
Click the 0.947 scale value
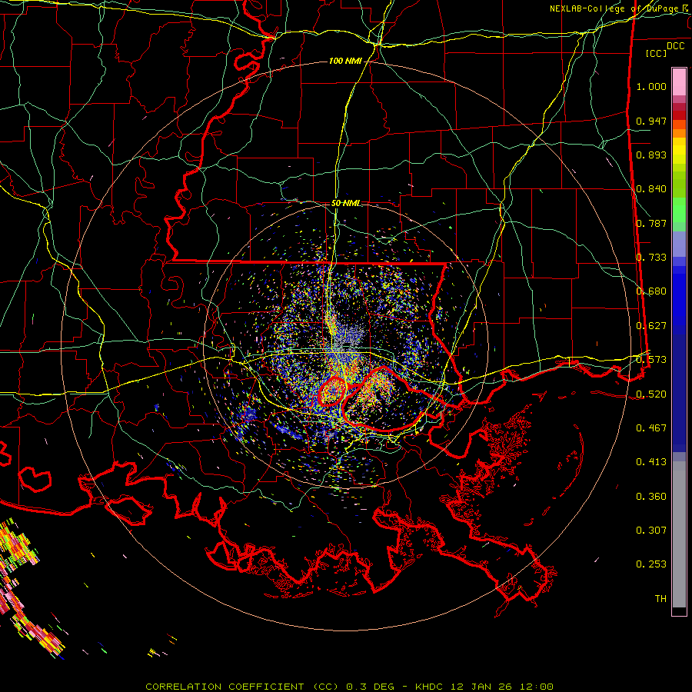pos(651,121)
